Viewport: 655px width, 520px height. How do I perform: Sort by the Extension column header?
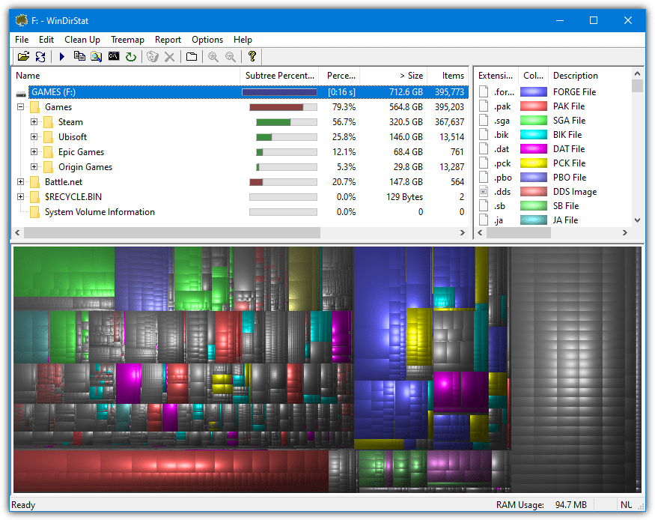(x=496, y=76)
